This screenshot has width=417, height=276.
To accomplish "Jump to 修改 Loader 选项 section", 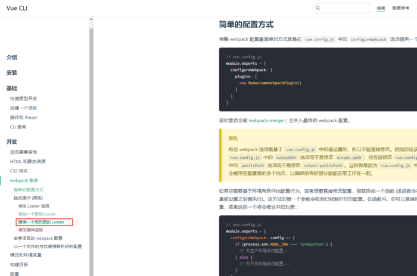I will pos(34,206).
